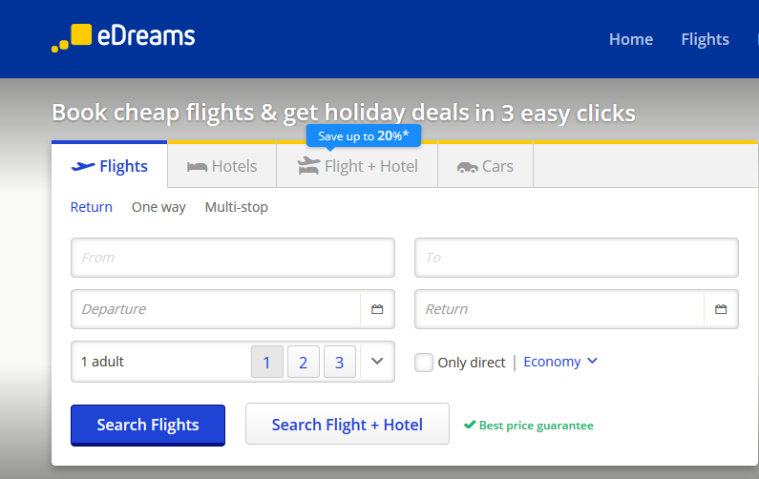Open the Departure calendar icon
The image size is (759, 479).
pyautogui.click(x=377, y=309)
